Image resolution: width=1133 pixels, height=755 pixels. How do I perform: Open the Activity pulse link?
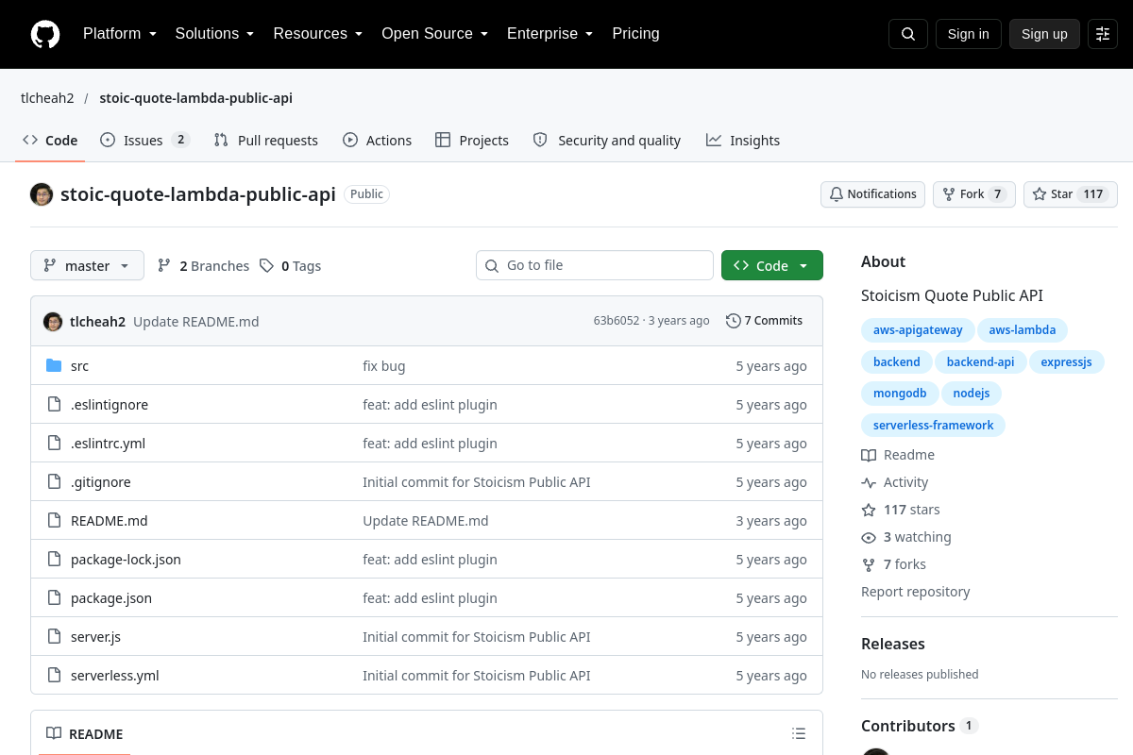coord(895,482)
